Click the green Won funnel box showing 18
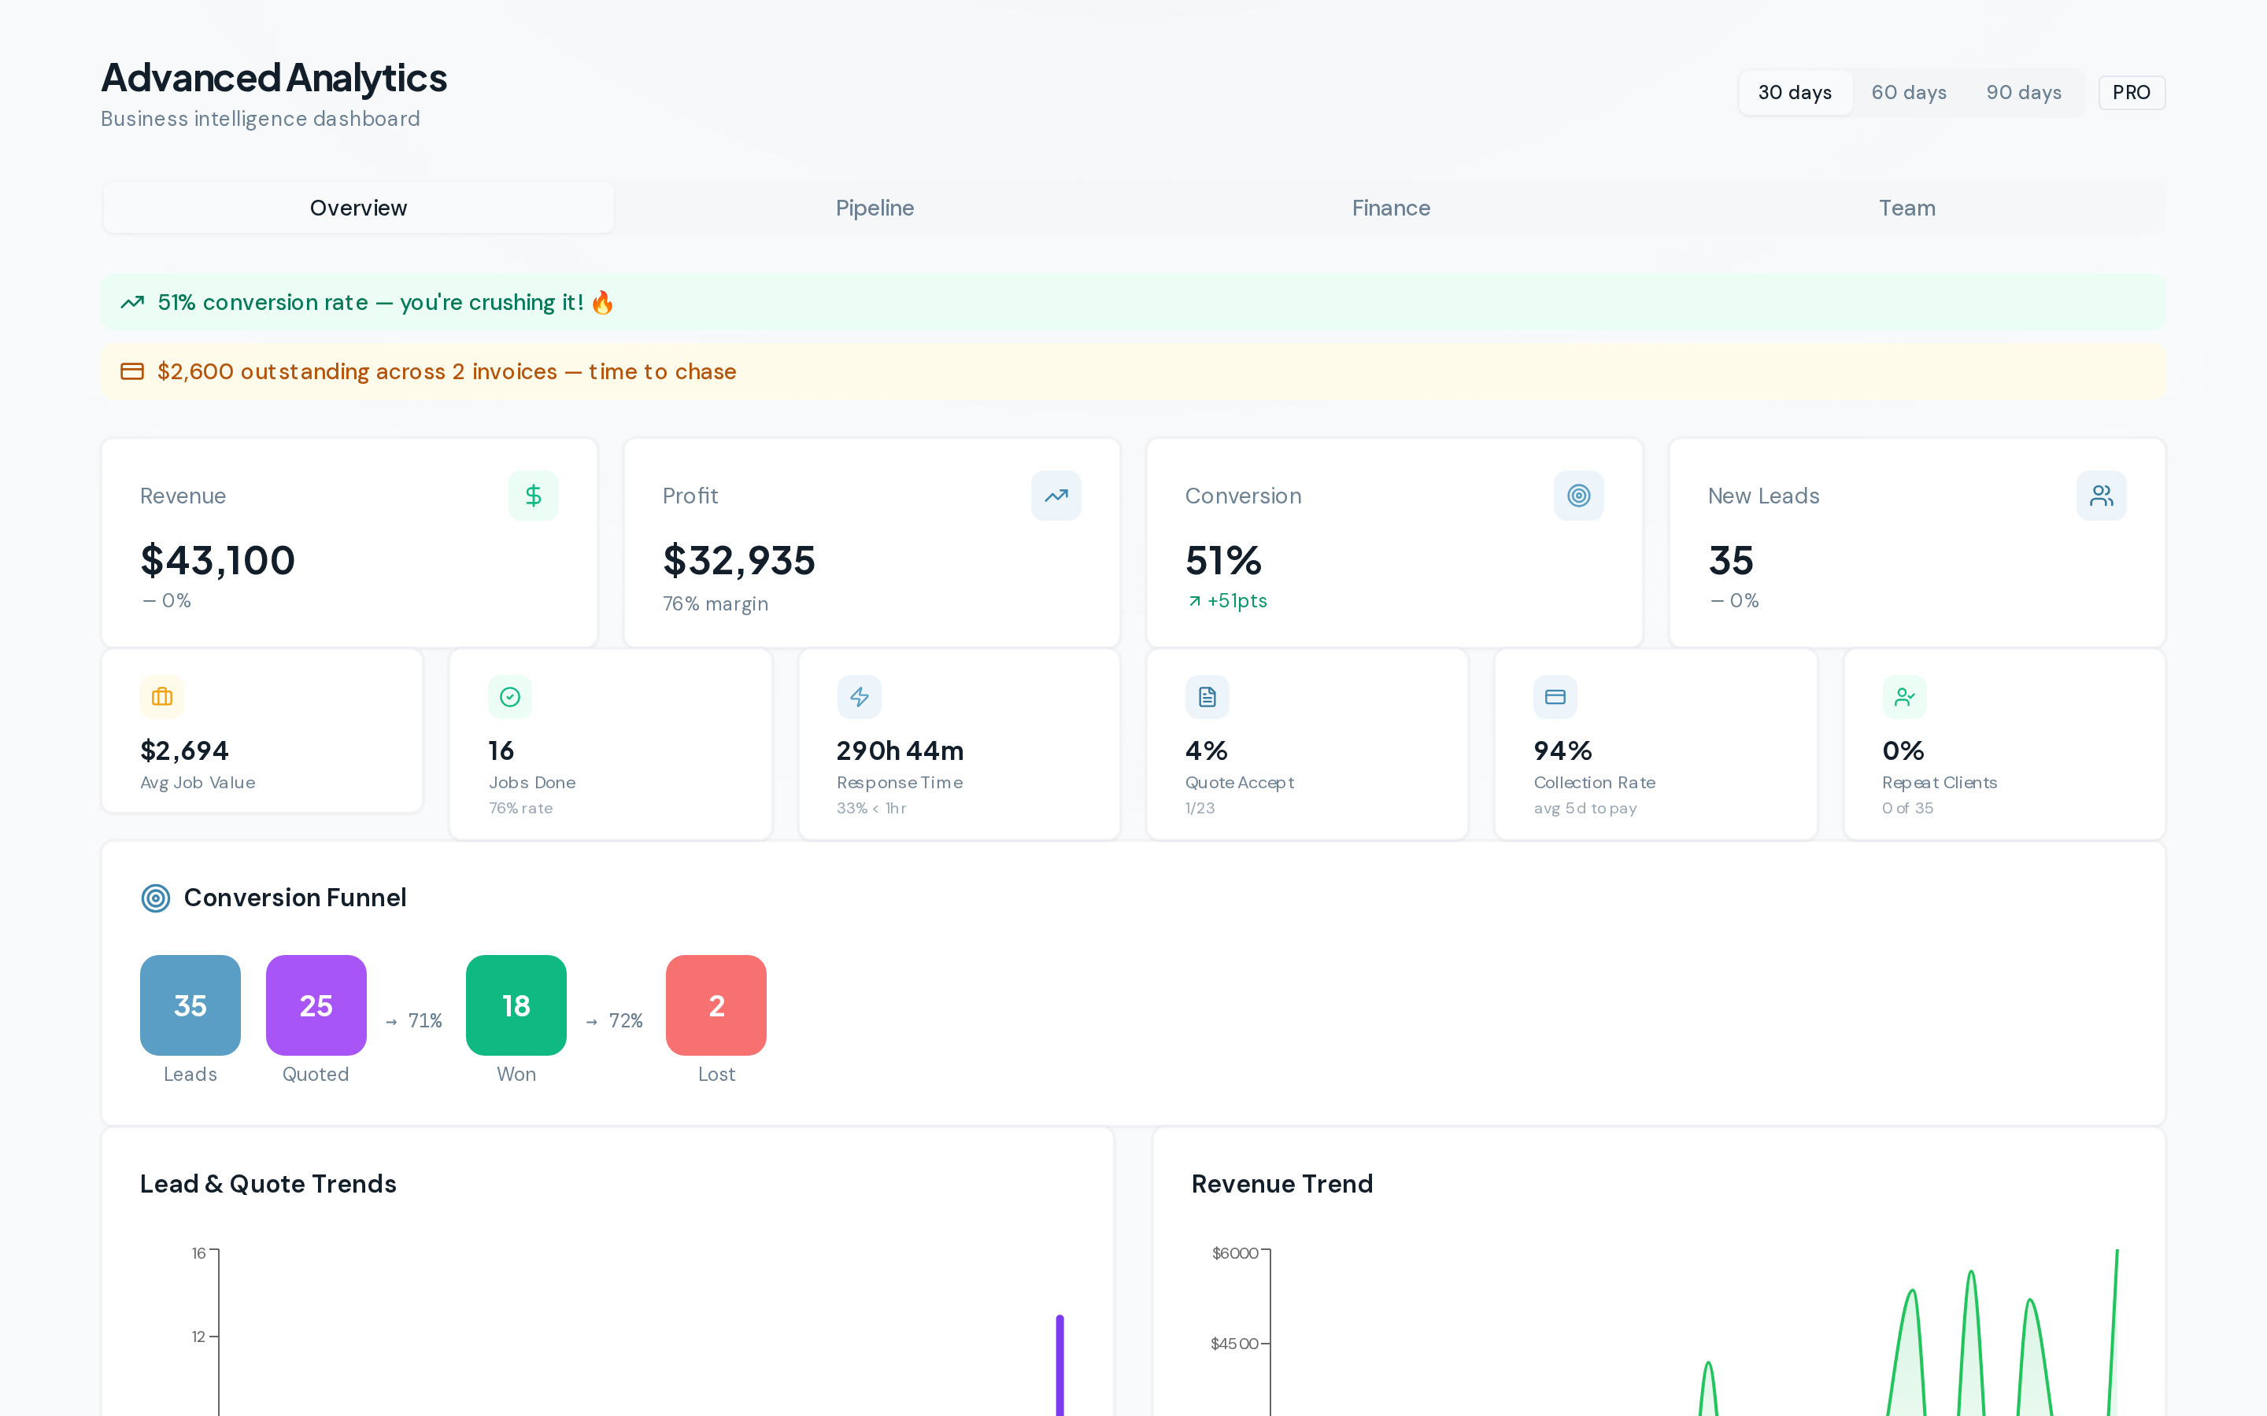2267x1416 pixels. coord(516,1005)
